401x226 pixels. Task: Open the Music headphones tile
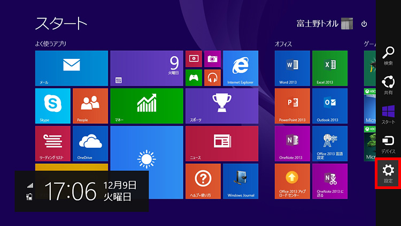(212, 78)
